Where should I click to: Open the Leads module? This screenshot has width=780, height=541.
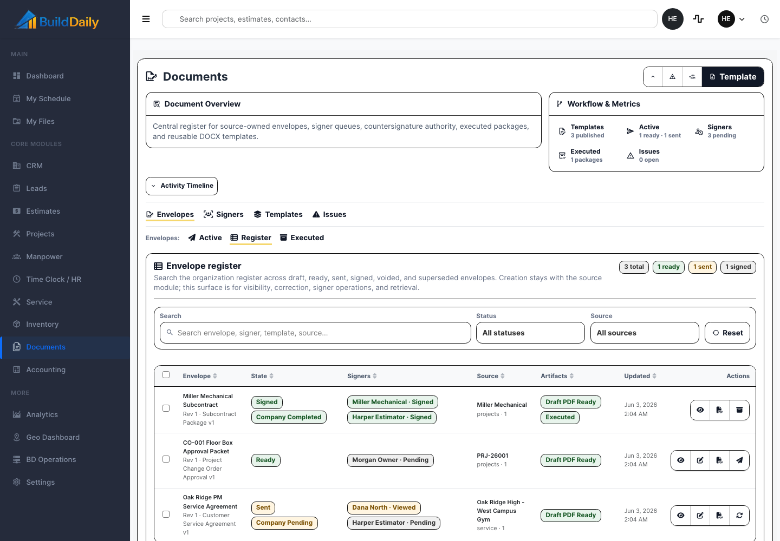click(x=65, y=188)
